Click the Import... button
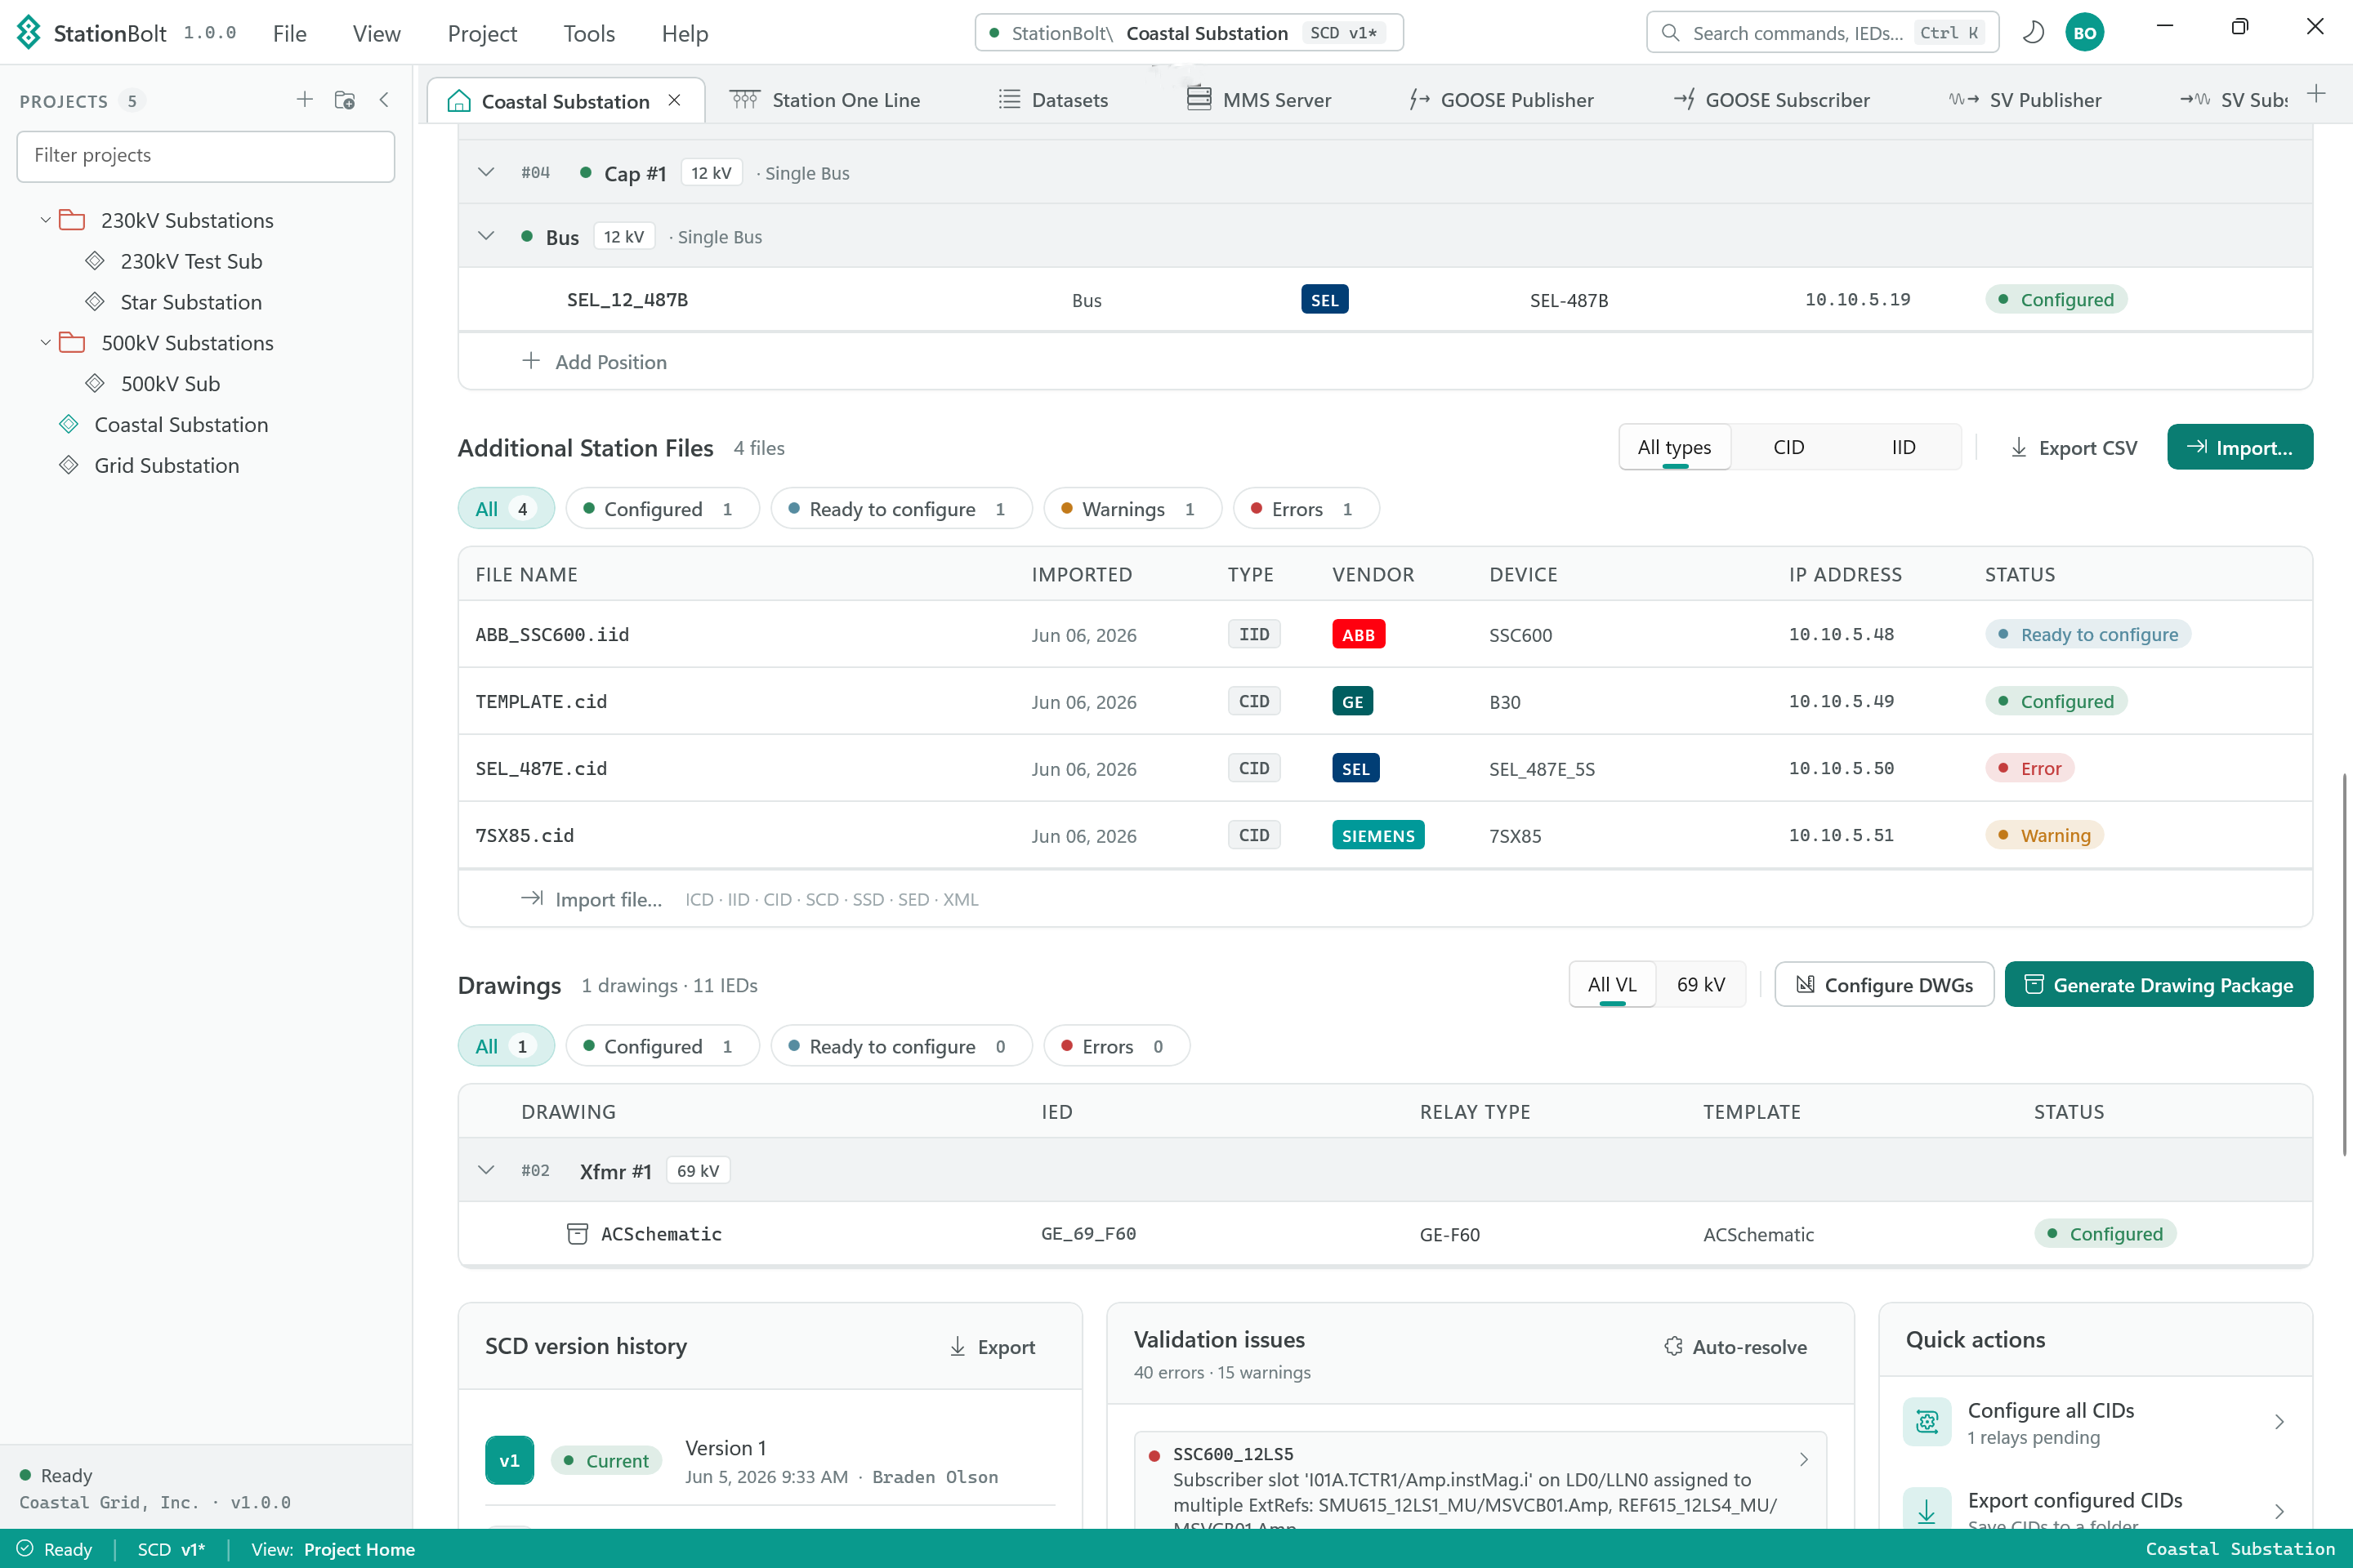 click(x=2240, y=447)
